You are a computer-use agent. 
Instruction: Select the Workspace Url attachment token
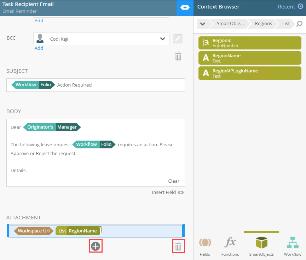[x=34, y=231]
